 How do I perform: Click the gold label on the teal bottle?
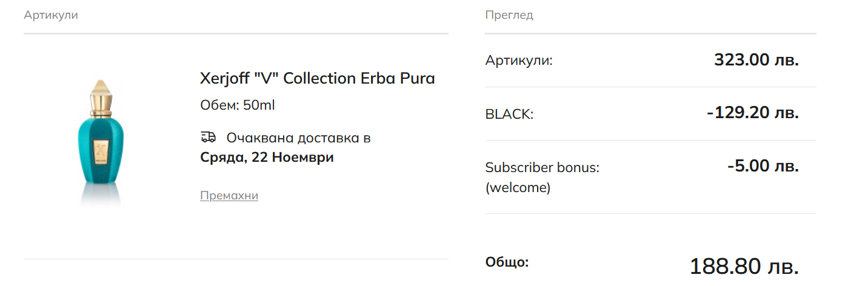point(101,149)
